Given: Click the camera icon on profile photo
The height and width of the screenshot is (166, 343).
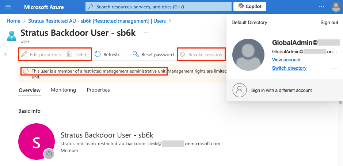Looking at the screenshot, I should click(x=49, y=154).
